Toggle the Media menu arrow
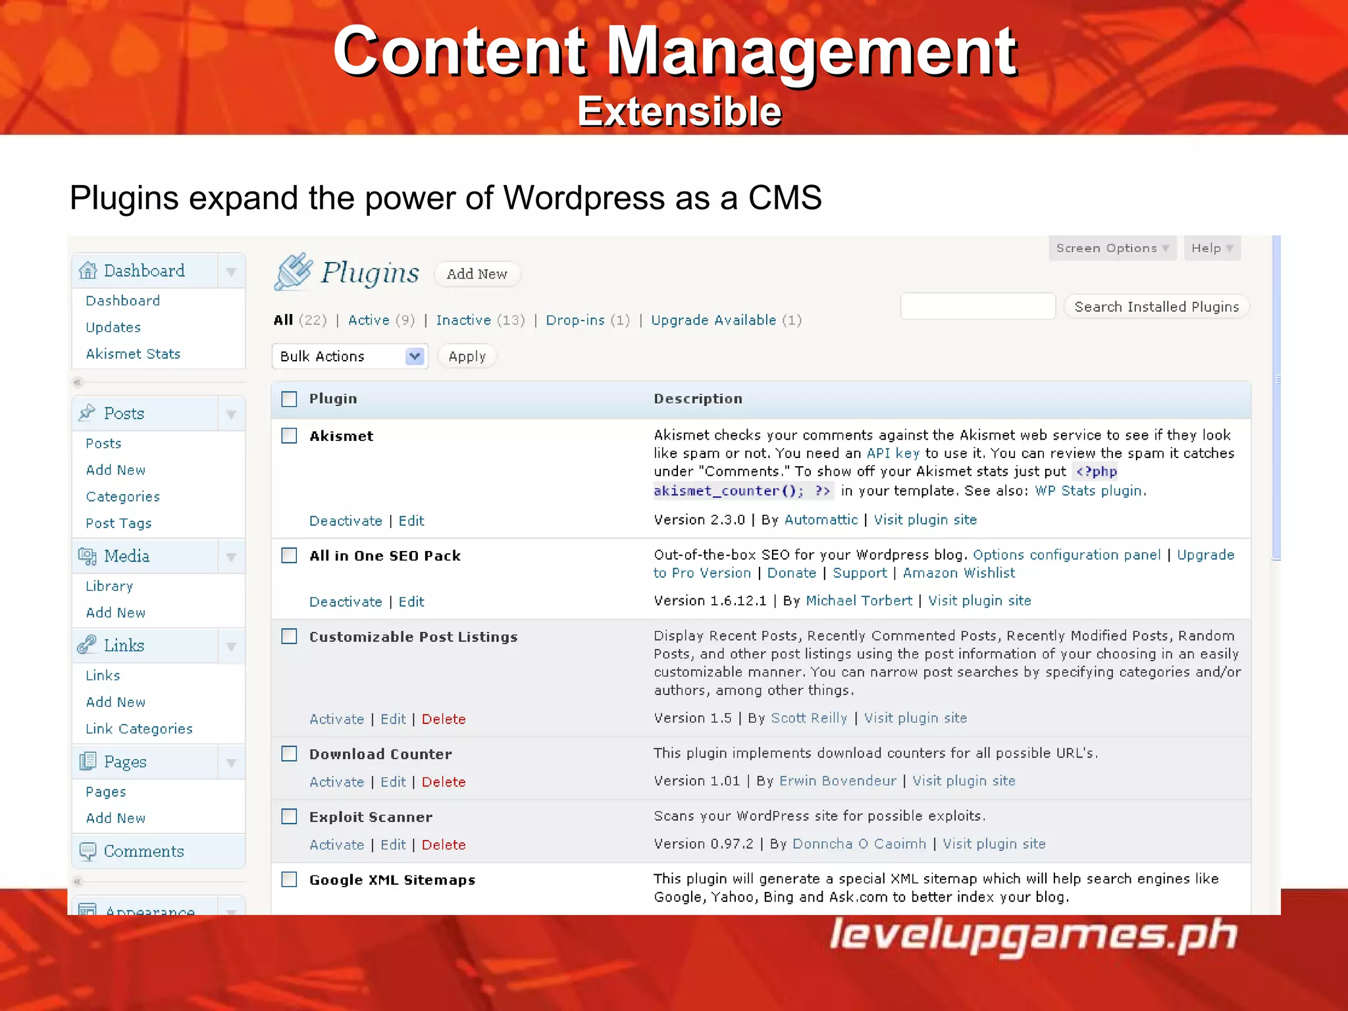Viewport: 1348px width, 1011px height. (231, 557)
